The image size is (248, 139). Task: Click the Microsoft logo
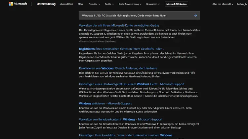(x=18, y=4)
